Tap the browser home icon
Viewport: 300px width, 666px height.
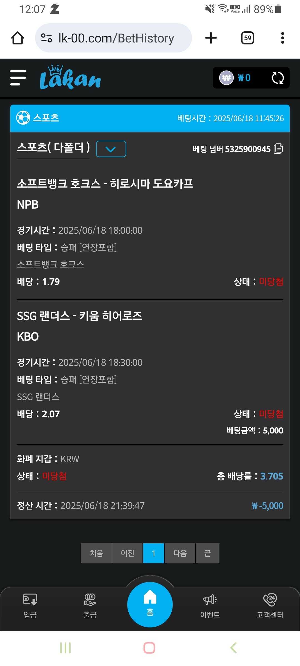(17, 38)
